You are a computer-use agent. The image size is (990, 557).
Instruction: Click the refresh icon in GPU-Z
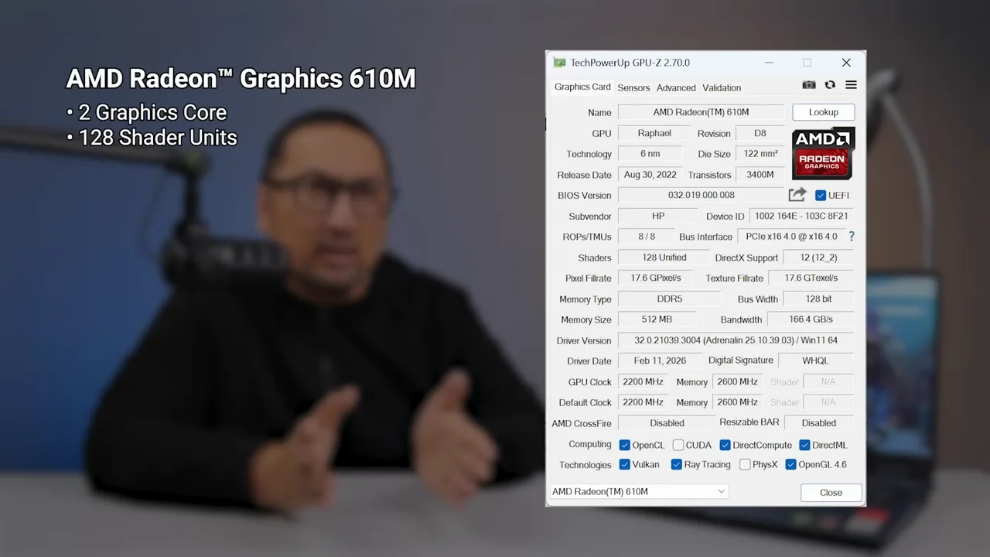pyautogui.click(x=830, y=85)
